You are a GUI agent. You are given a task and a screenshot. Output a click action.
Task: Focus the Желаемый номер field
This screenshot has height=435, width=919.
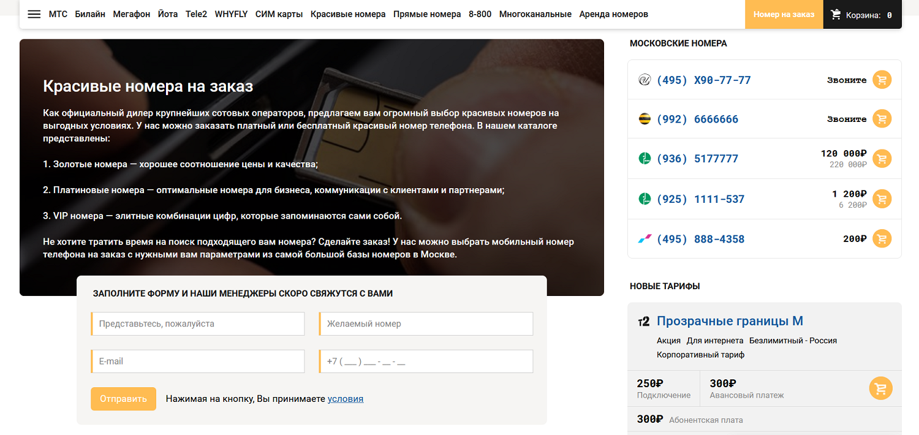(426, 323)
